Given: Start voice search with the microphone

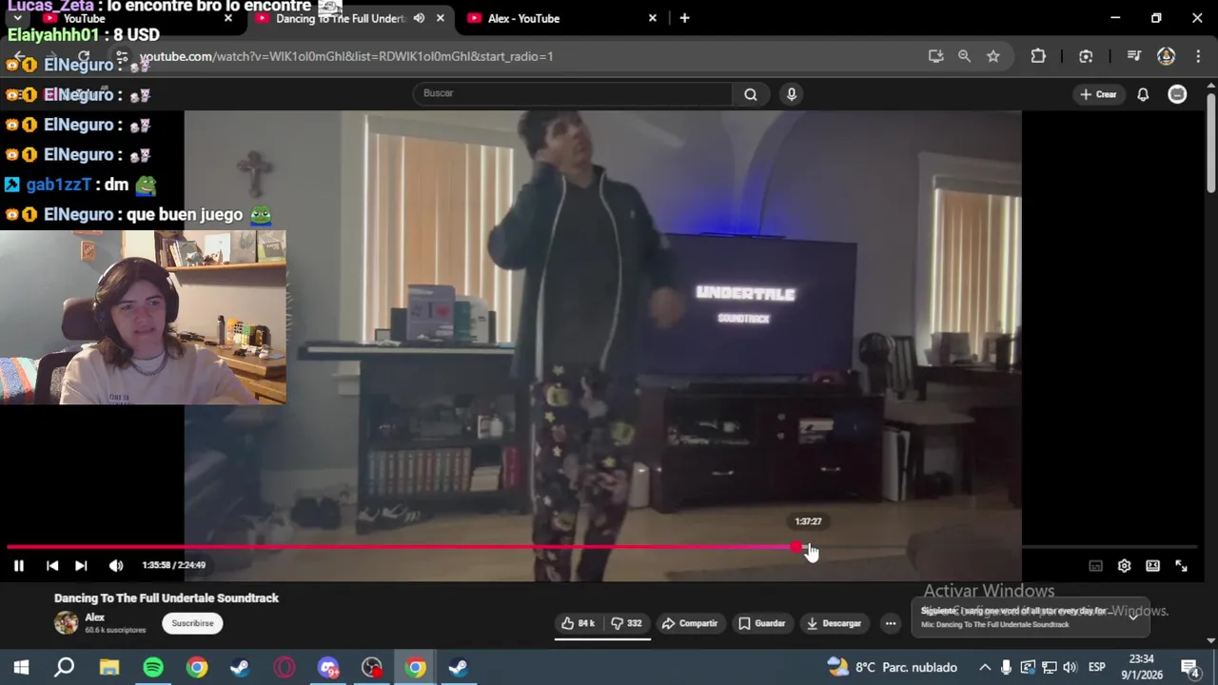Looking at the screenshot, I should [791, 93].
